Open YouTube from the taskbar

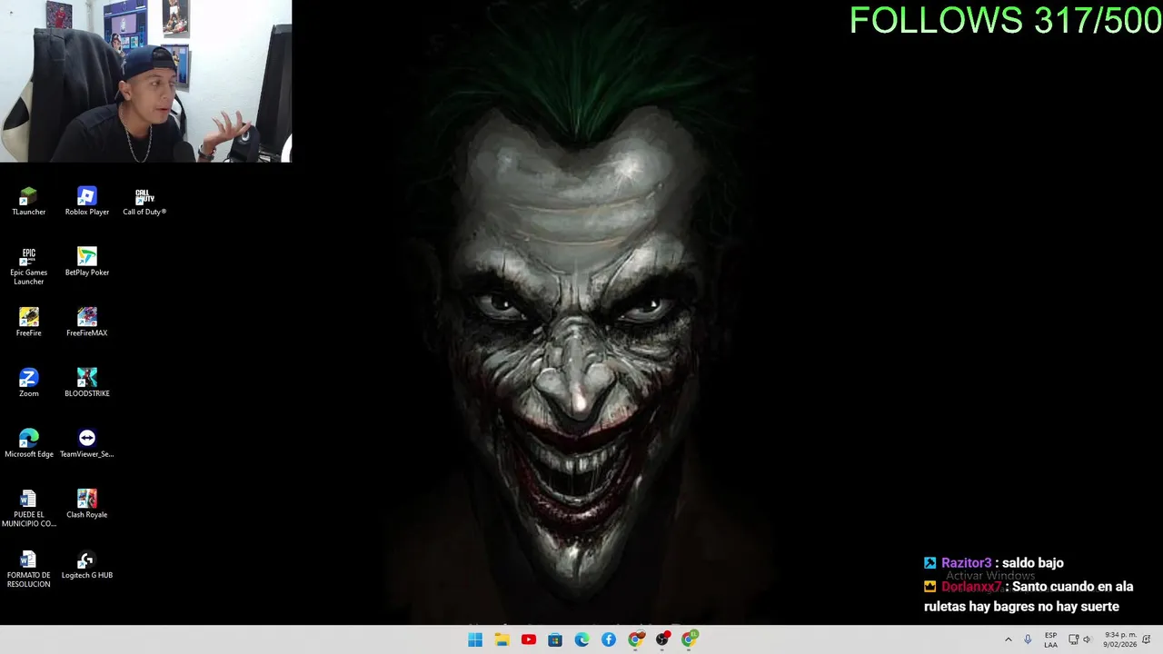coord(529,639)
